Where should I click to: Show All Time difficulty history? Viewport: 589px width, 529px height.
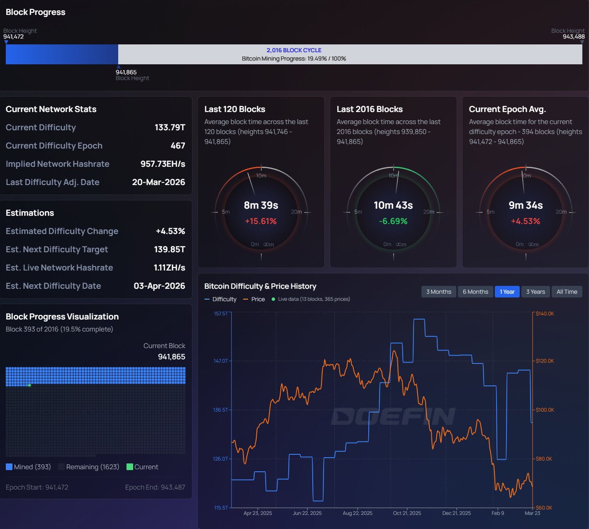(x=567, y=292)
